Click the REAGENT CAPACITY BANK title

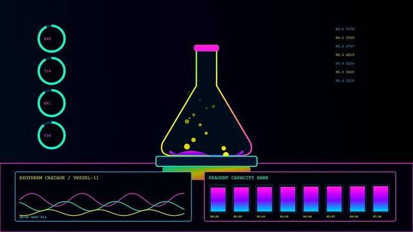tap(238, 178)
